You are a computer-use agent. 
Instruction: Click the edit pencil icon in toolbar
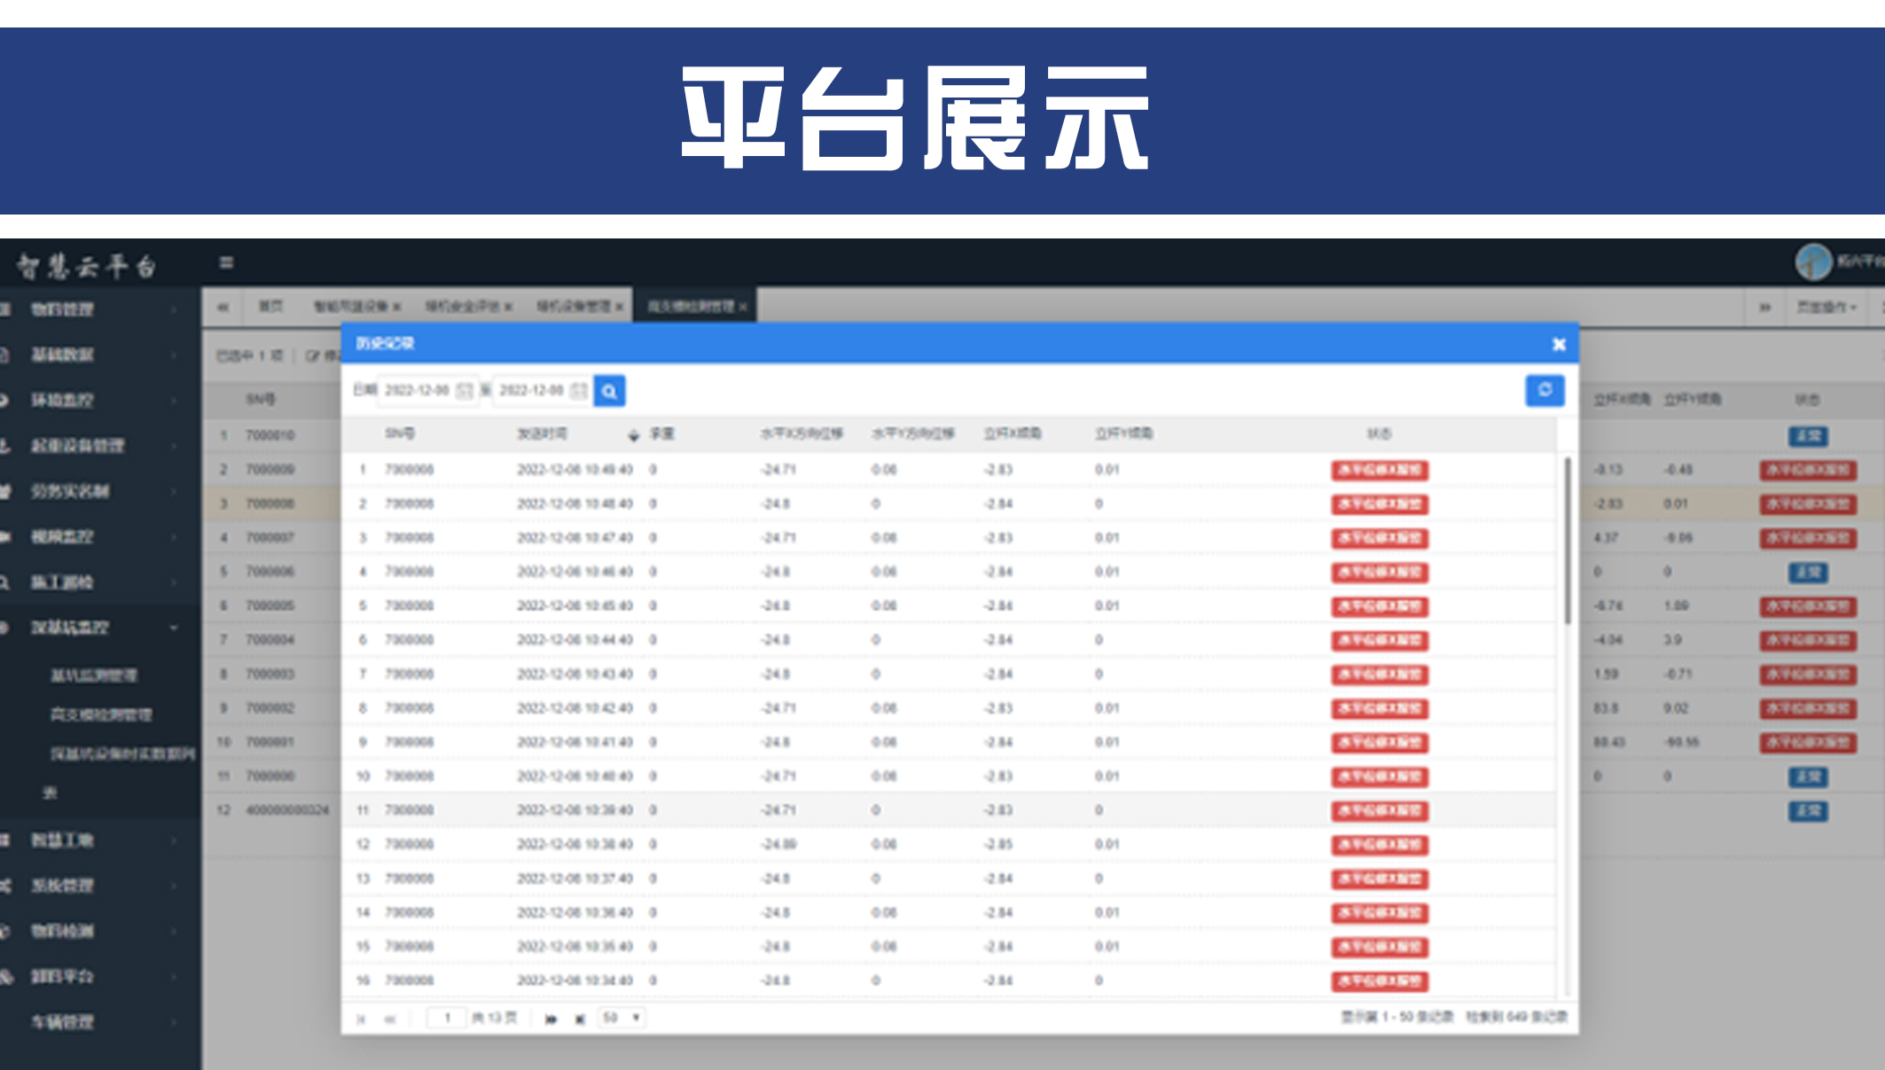312,355
